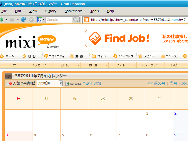Screen dimensions: 188x141
Task: Select the トップ tab
Action: [12, 65]
